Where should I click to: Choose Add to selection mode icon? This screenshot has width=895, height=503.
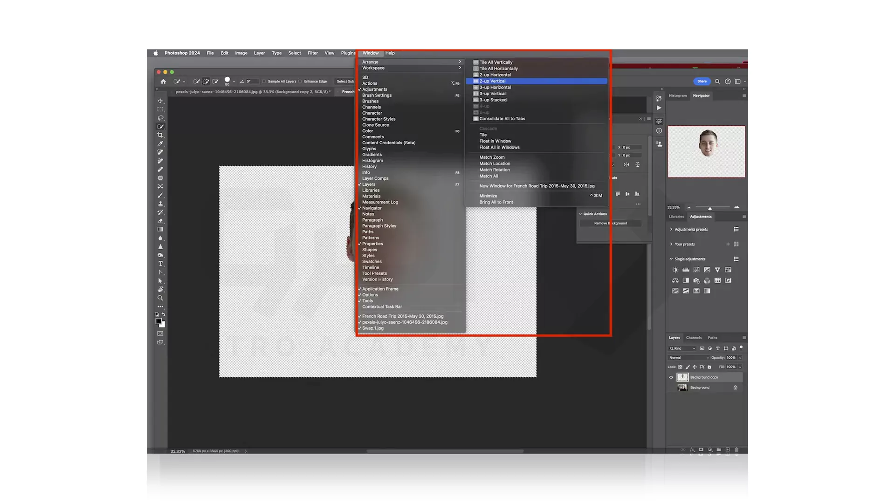(x=206, y=82)
